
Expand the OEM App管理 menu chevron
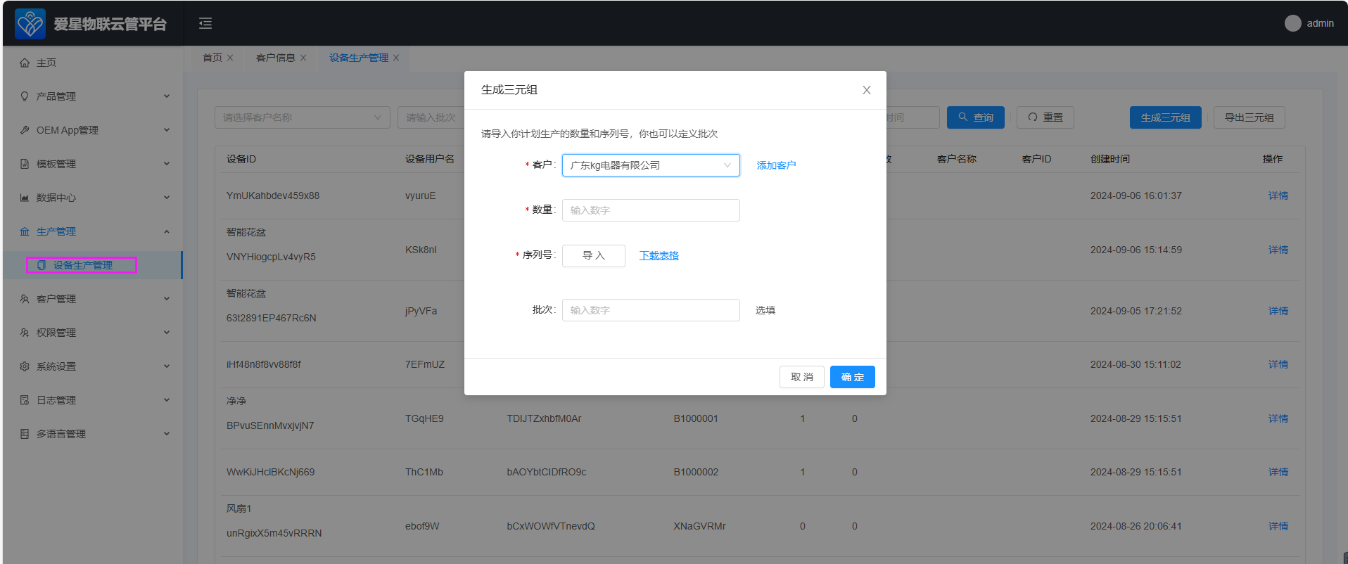click(167, 130)
